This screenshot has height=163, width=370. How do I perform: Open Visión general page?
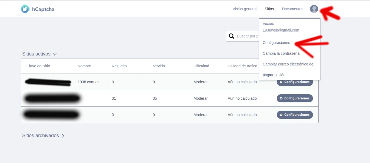[244, 9]
